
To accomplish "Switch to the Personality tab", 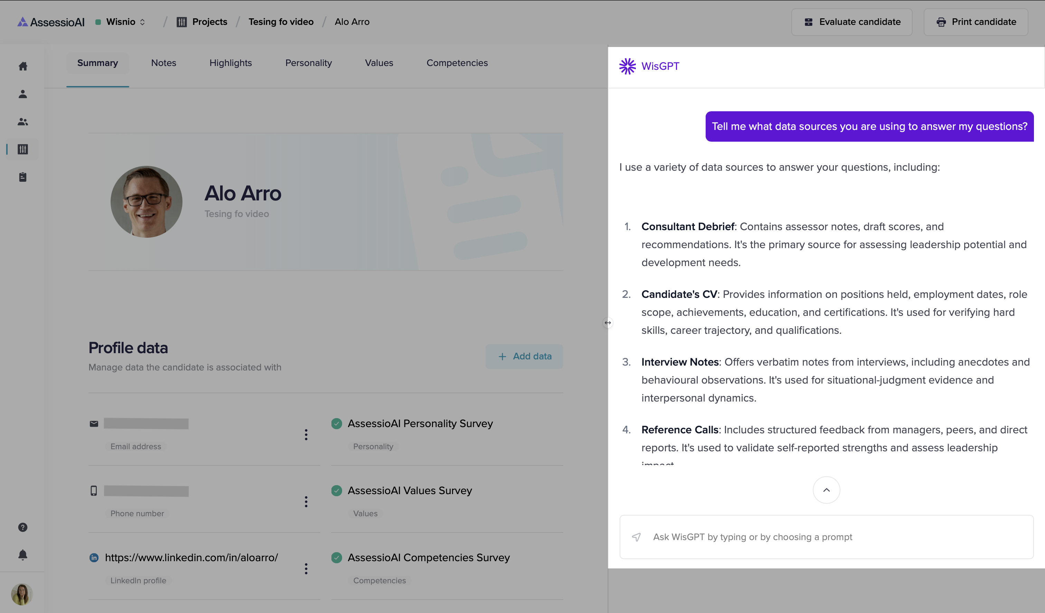I will pos(309,63).
